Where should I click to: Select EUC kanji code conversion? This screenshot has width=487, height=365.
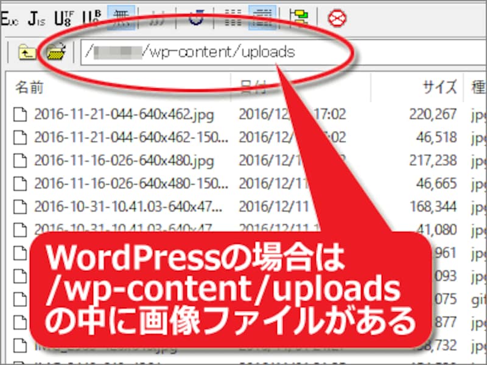(x=9, y=19)
